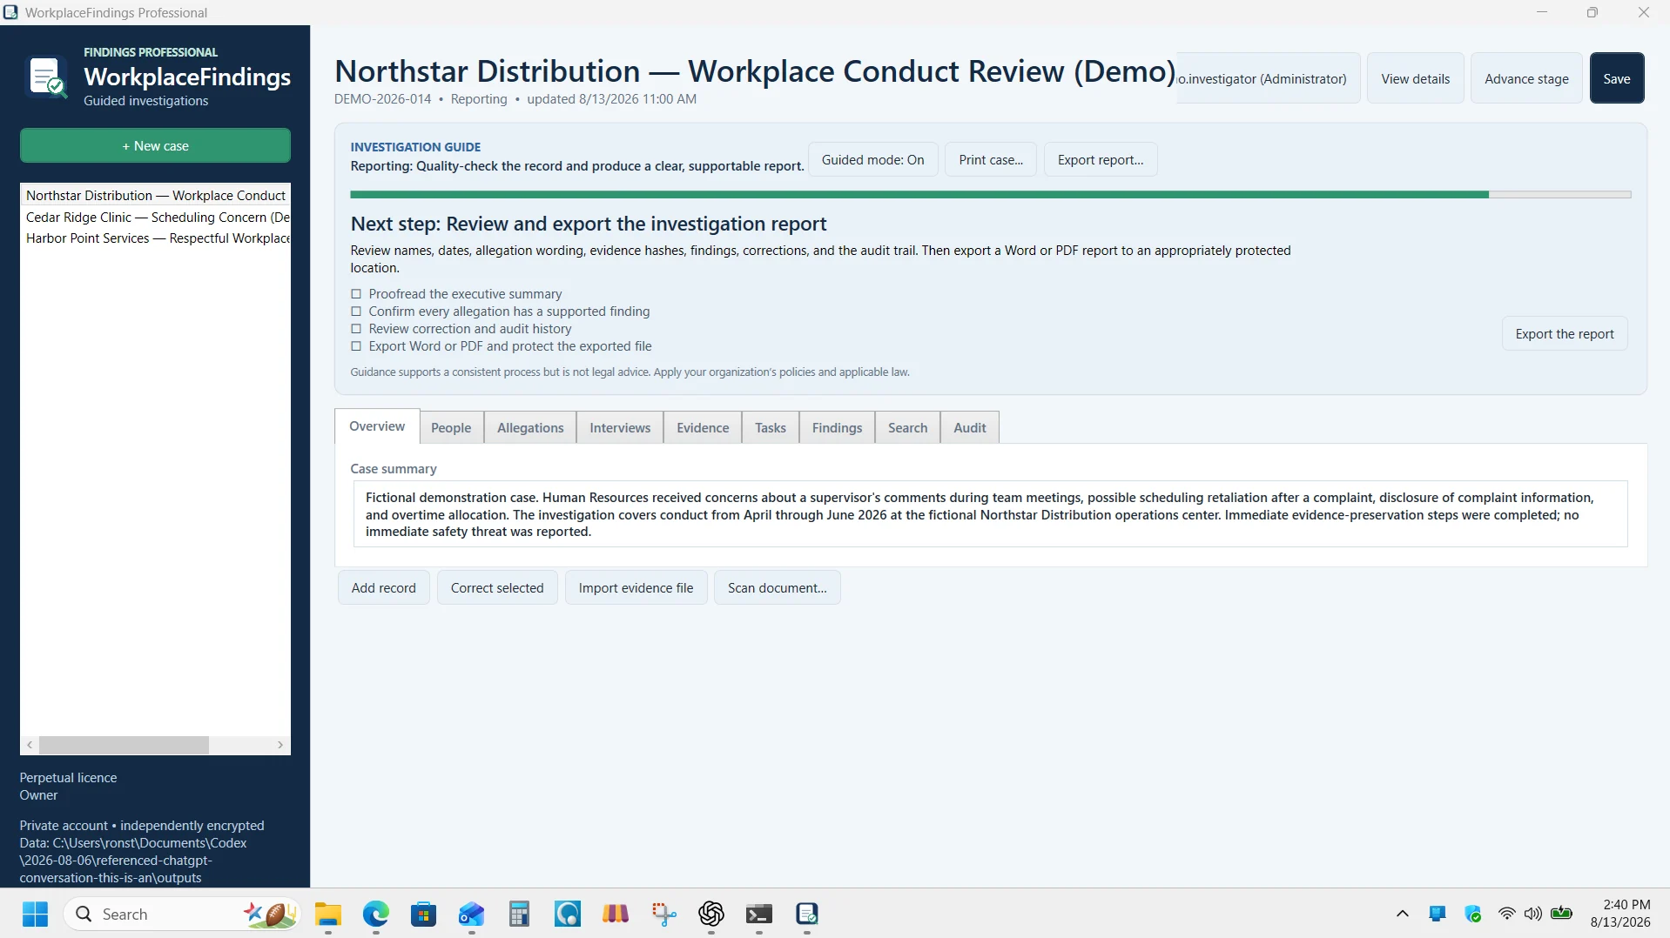This screenshot has height=938, width=1670.
Task: Click the investigator (Administrator) user button
Action: [1268, 78]
